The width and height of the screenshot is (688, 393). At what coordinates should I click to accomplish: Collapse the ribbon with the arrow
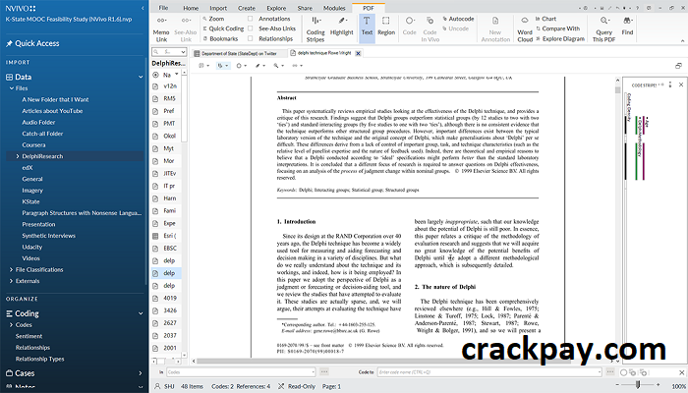pyautogui.click(x=682, y=41)
